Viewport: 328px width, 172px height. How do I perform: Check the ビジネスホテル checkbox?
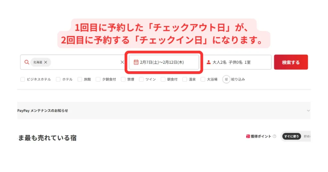(x=23, y=80)
